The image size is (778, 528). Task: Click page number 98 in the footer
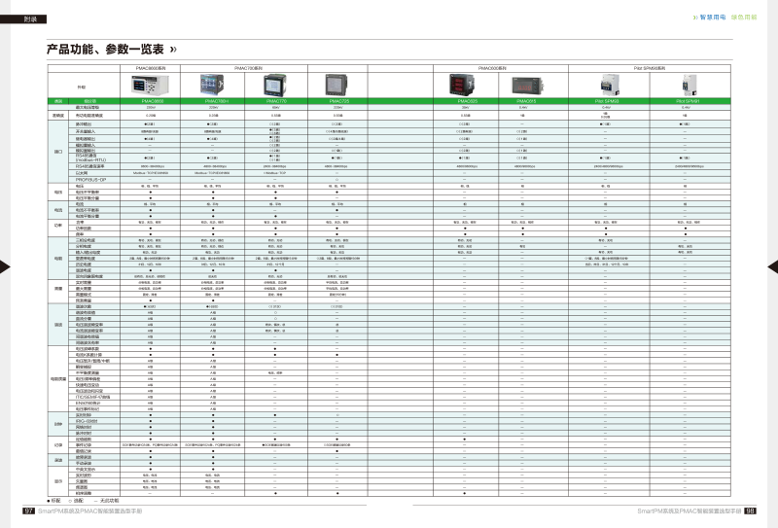click(750, 509)
